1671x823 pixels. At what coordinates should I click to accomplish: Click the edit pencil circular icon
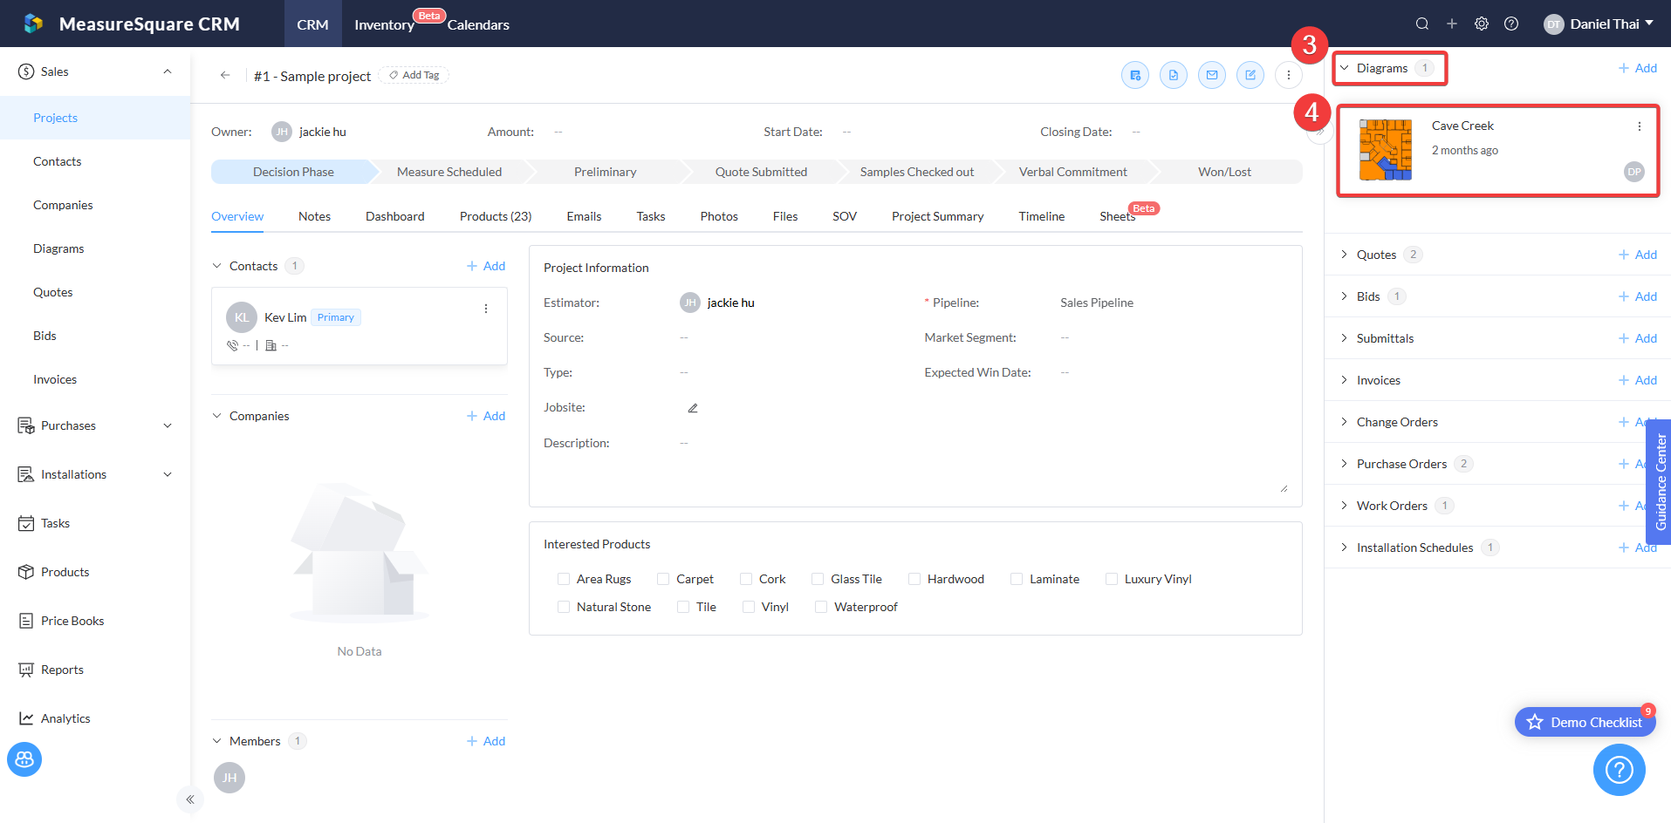point(1250,75)
